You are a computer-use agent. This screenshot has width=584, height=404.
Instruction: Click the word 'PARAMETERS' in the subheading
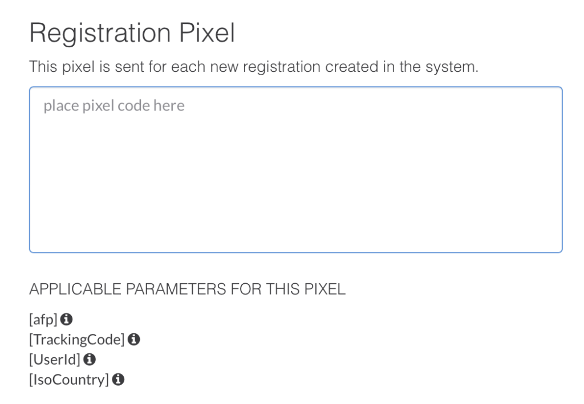176,289
